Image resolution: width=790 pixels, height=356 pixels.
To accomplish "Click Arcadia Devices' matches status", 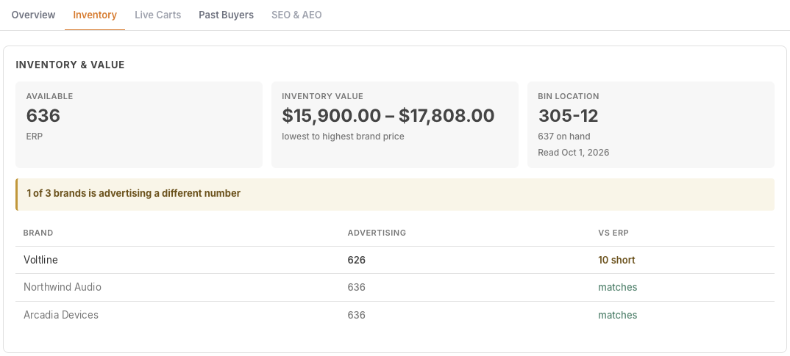I will click(618, 316).
